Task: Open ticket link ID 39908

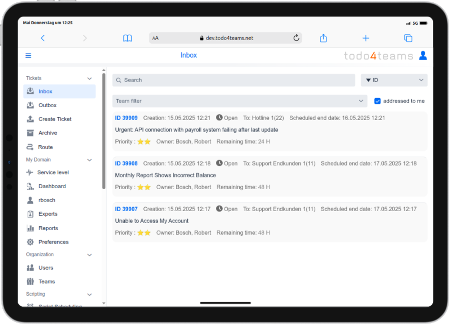Action: (x=126, y=163)
